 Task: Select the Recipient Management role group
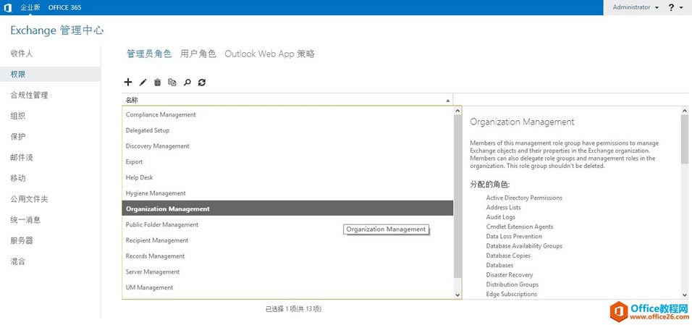click(x=288, y=240)
